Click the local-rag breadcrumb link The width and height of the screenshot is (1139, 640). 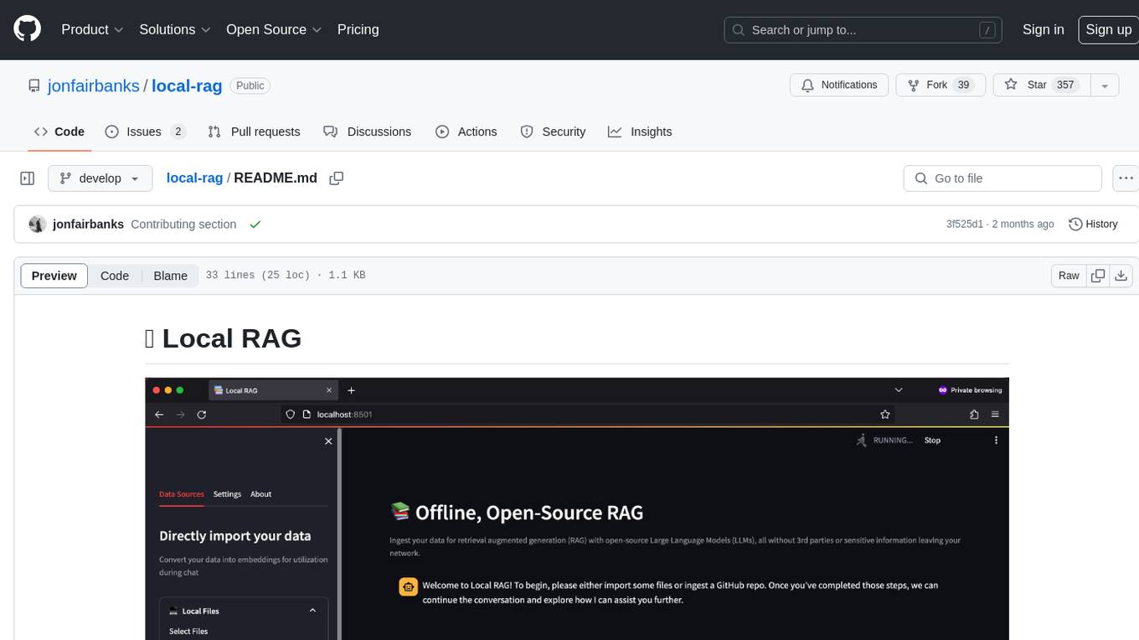click(194, 178)
